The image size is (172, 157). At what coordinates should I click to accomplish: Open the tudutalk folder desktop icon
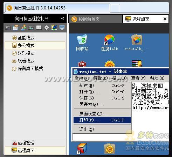pyautogui.click(x=136, y=43)
